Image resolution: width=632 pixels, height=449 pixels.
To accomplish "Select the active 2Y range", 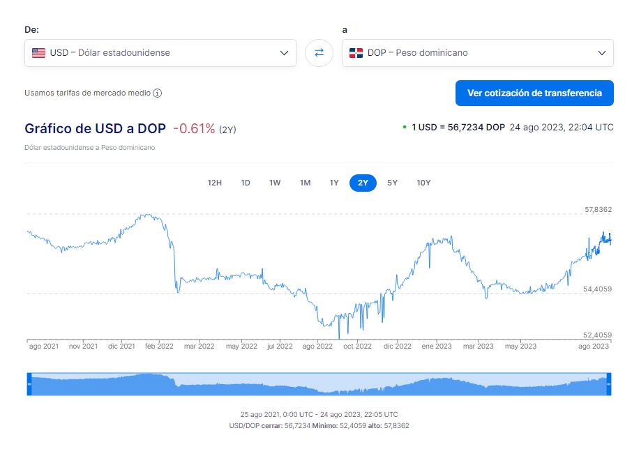I will coord(363,183).
